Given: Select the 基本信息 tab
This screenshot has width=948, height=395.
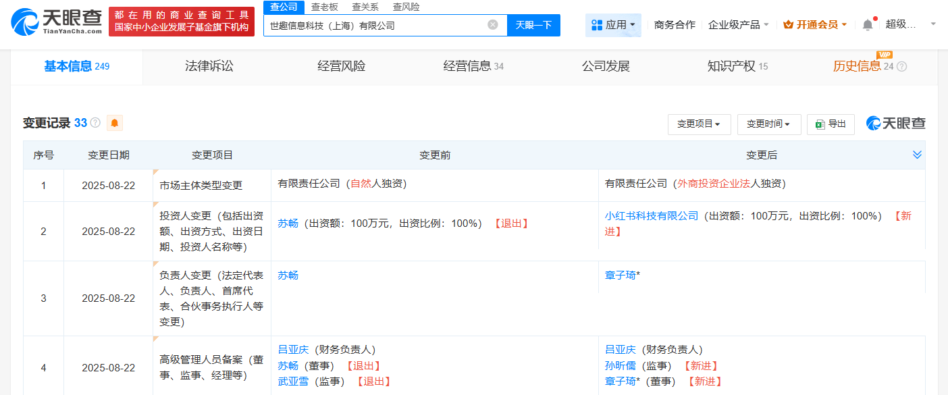Looking at the screenshot, I should (x=77, y=66).
